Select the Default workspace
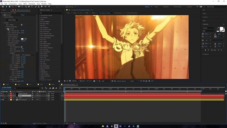Screen dimensions: 227x128 coord(147,7)
